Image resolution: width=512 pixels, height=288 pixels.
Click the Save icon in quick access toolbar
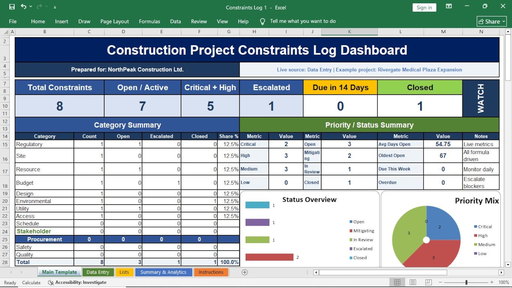pyautogui.click(x=12, y=7)
